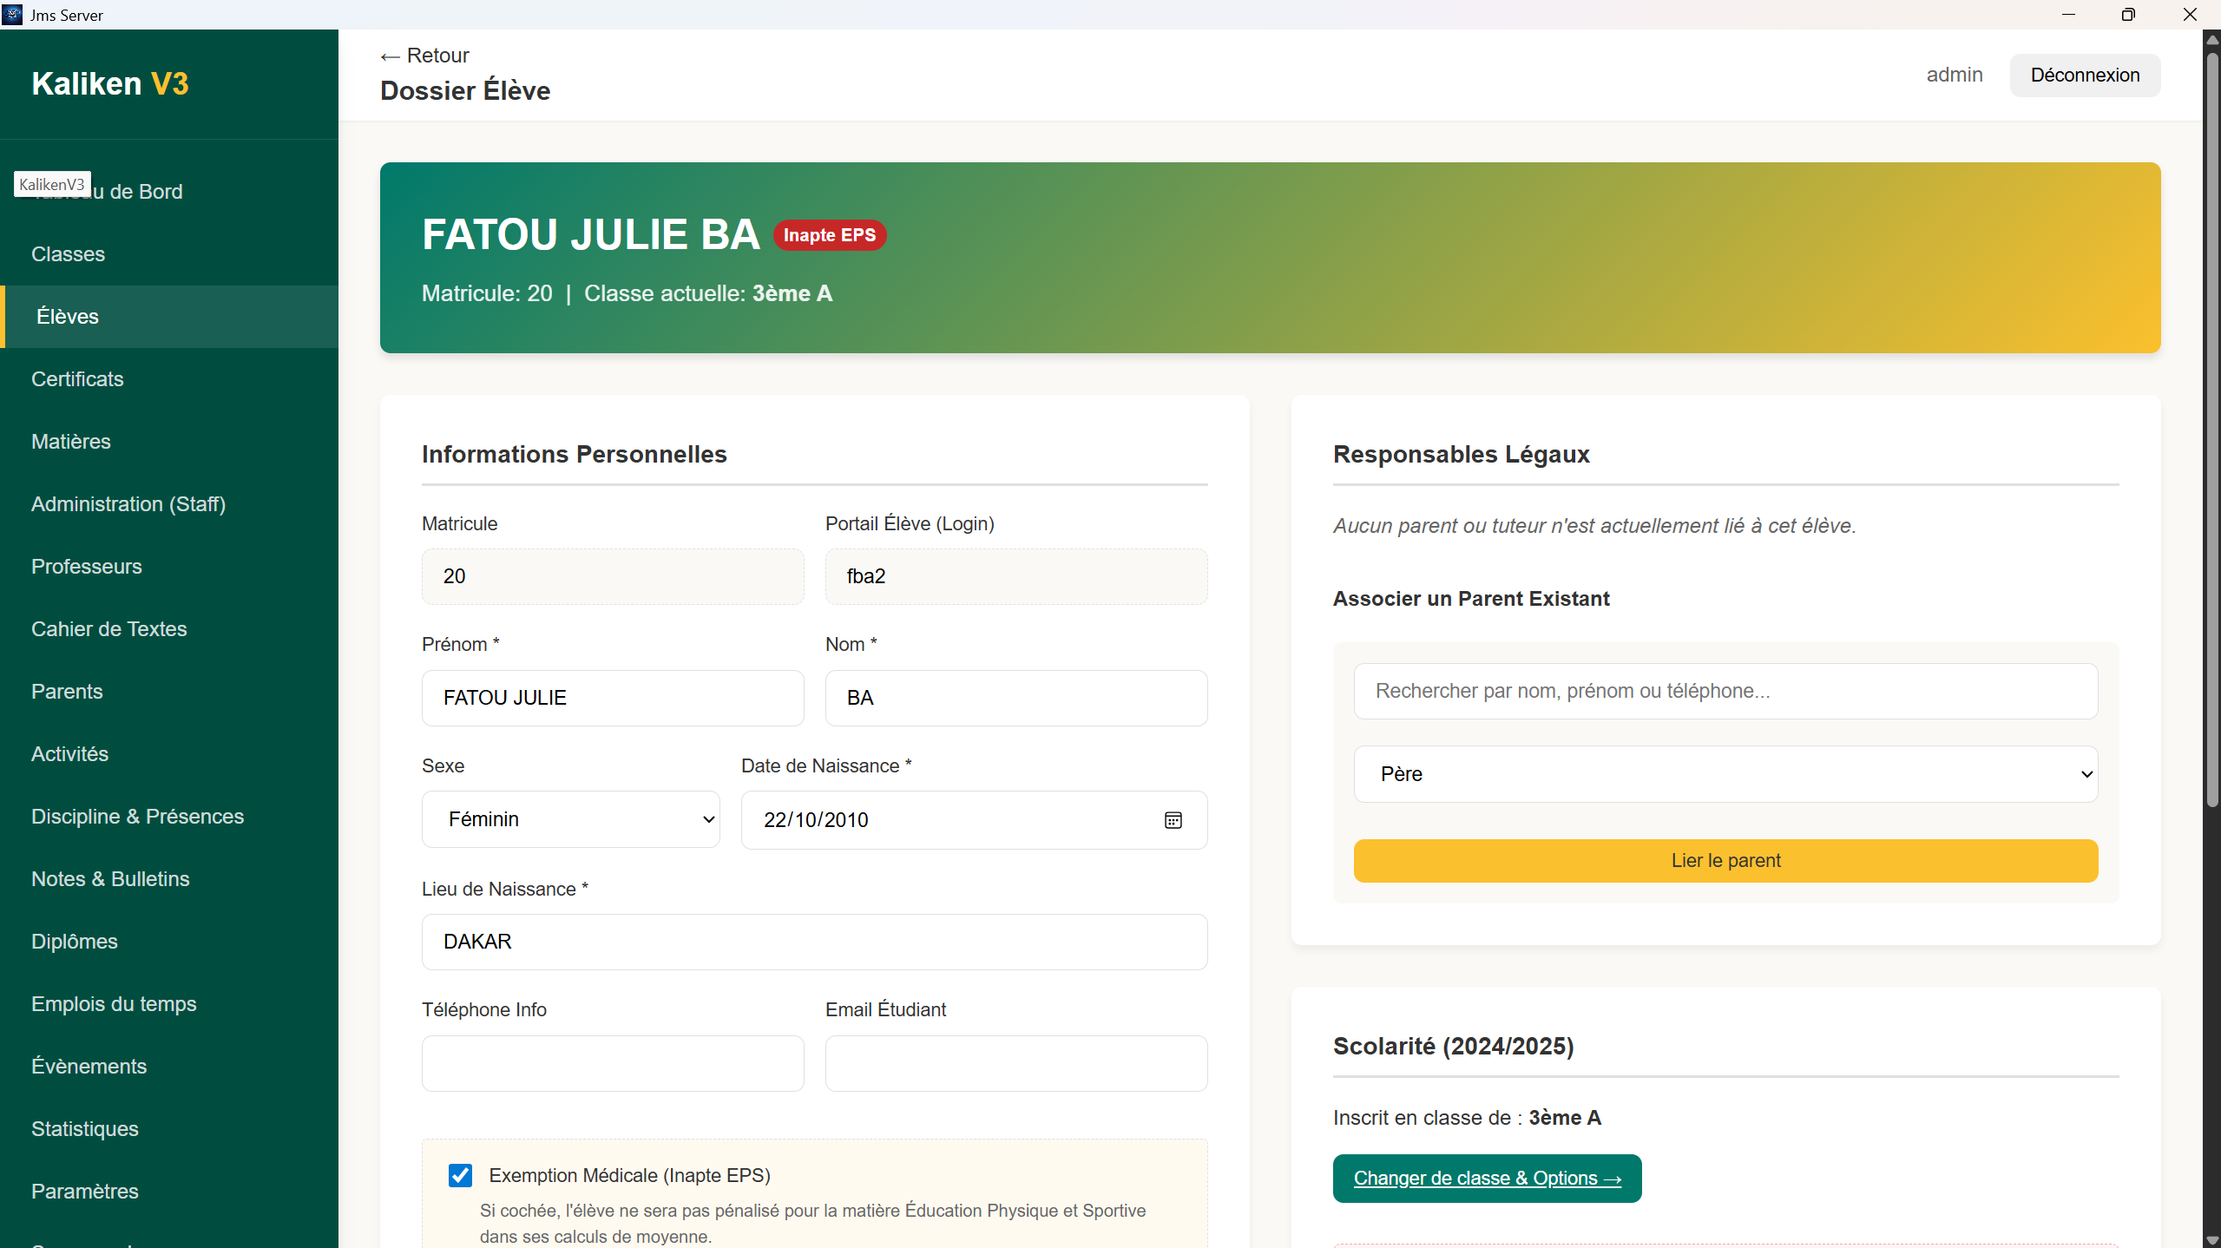Click the Lier le parent button
2221x1248 pixels.
[1725, 861]
